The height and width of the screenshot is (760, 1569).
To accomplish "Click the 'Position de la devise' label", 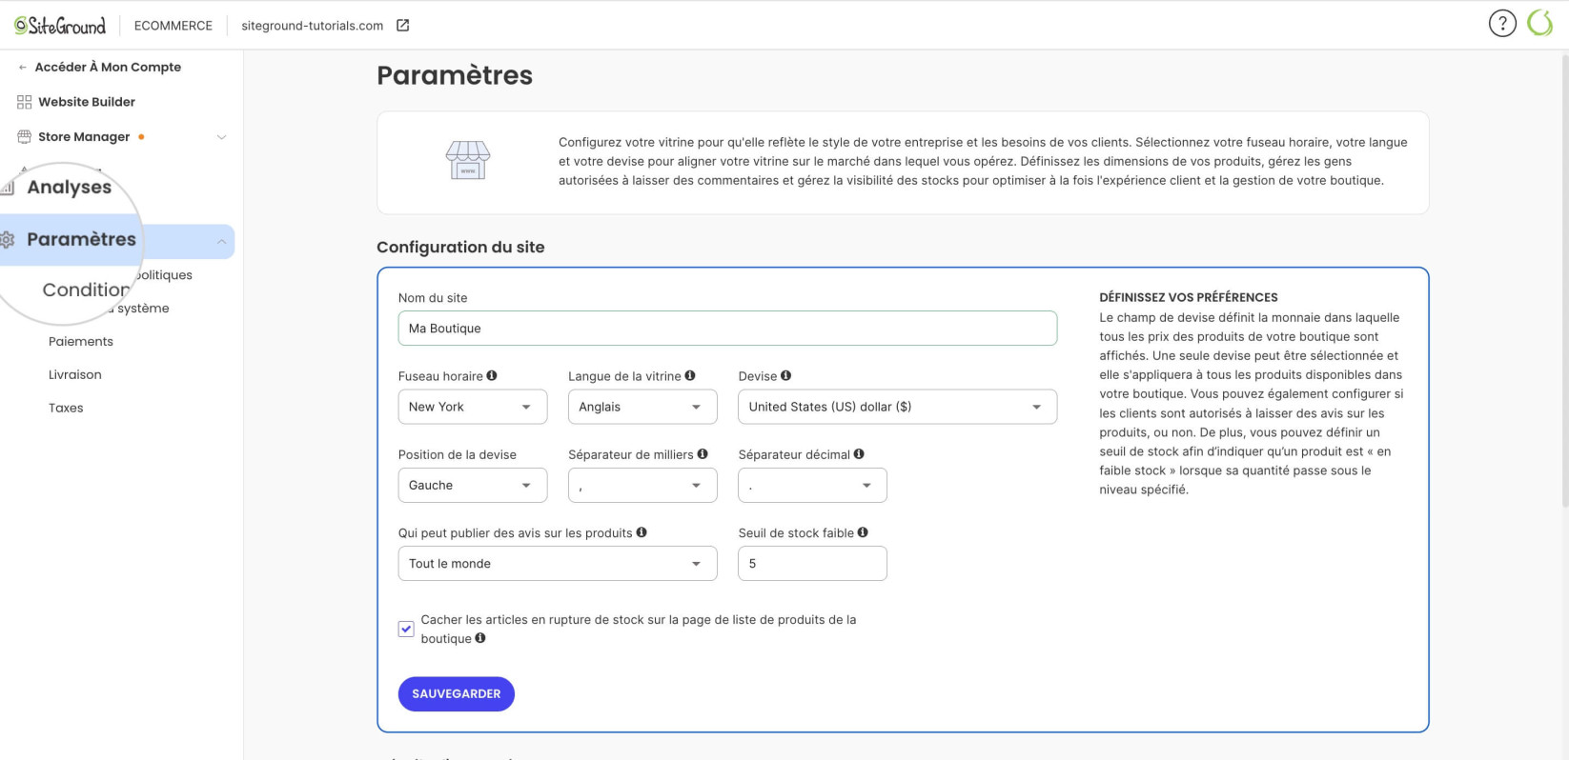I will coord(458,455).
